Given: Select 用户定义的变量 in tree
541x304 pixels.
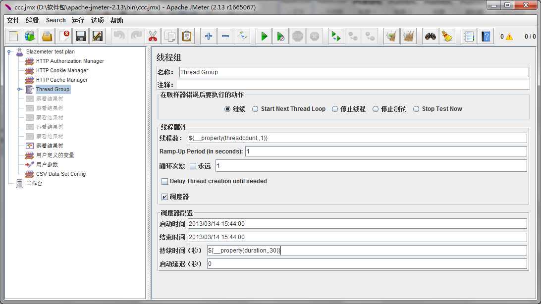Looking at the screenshot, I should [55, 155].
